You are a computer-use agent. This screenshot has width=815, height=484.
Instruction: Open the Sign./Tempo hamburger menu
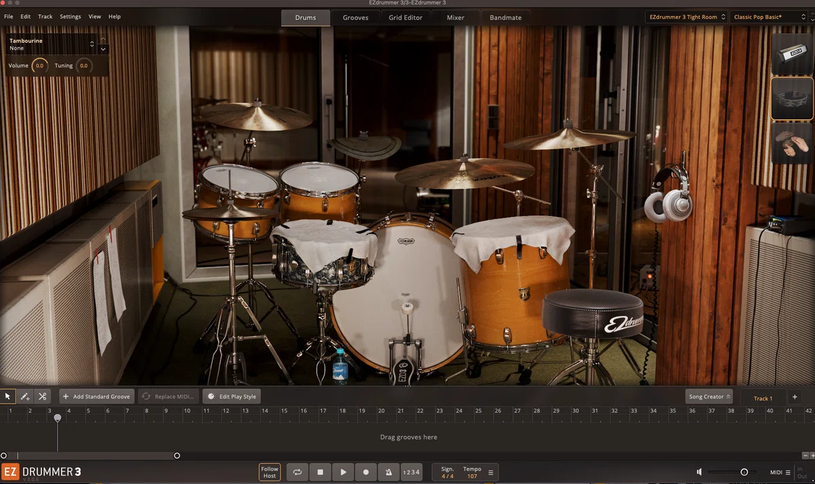(491, 472)
